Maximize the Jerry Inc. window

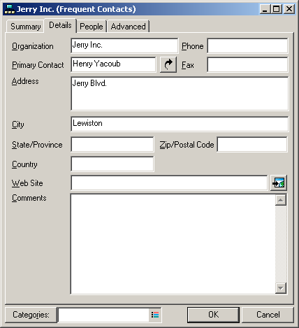pyautogui.click(x=276, y=9)
